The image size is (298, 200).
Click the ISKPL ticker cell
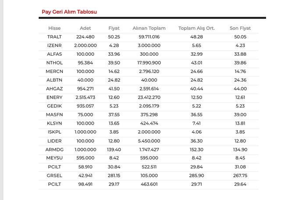pyautogui.click(x=54, y=132)
